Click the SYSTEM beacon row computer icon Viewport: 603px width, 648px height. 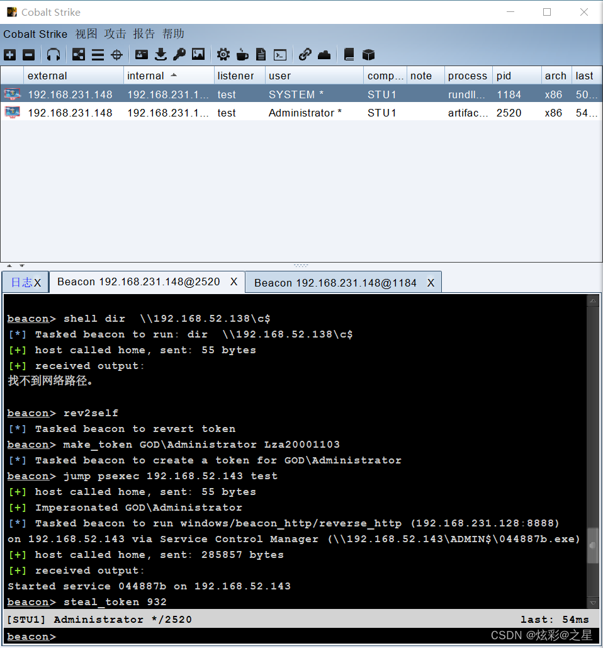[x=12, y=94]
